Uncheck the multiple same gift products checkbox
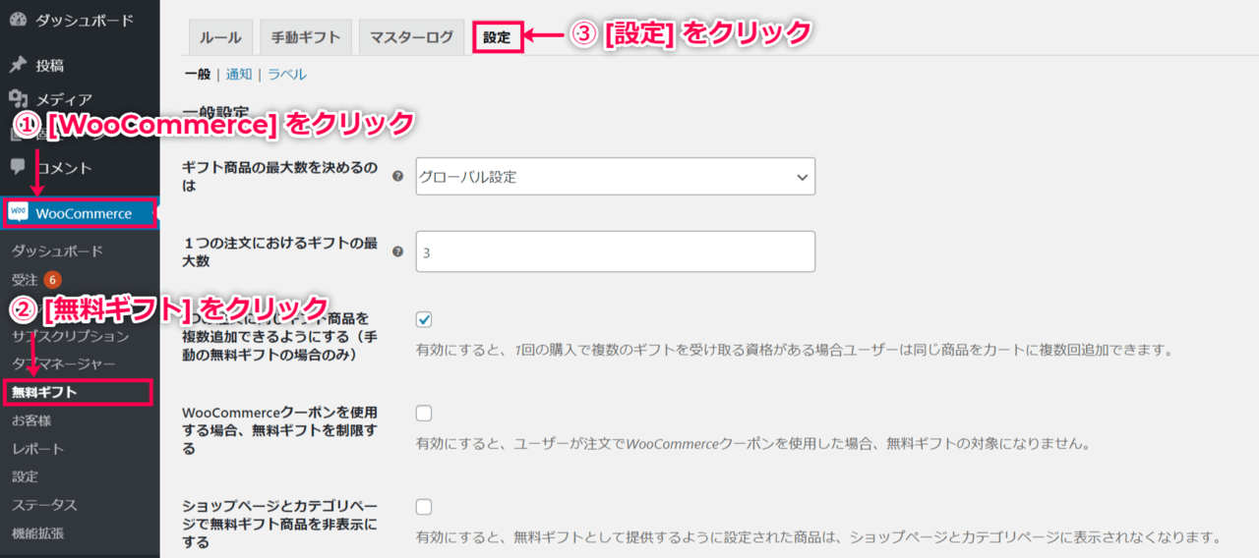The image size is (1259, 558). 424,319
